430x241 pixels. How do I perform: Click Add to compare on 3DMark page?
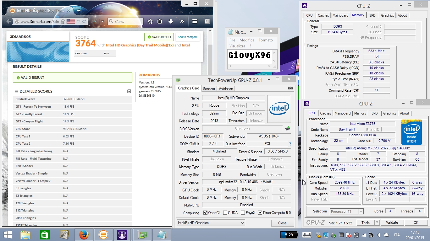[188, 37]
